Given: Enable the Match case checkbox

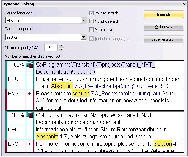Looking at the screenshot, I should click(91, 29).
